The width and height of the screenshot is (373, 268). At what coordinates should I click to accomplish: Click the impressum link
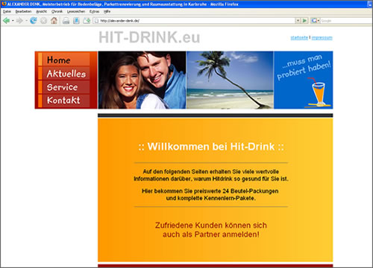[x=322, y=38]
